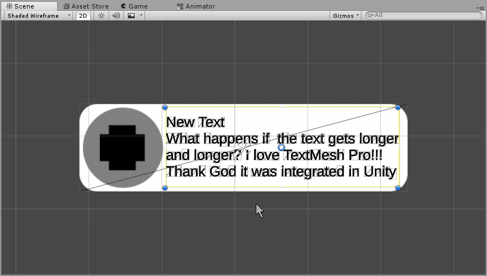The width and height of the screenshot is (487, 276).
Task: Click the blue pivot circle in the text
Action: coord(281,147)
